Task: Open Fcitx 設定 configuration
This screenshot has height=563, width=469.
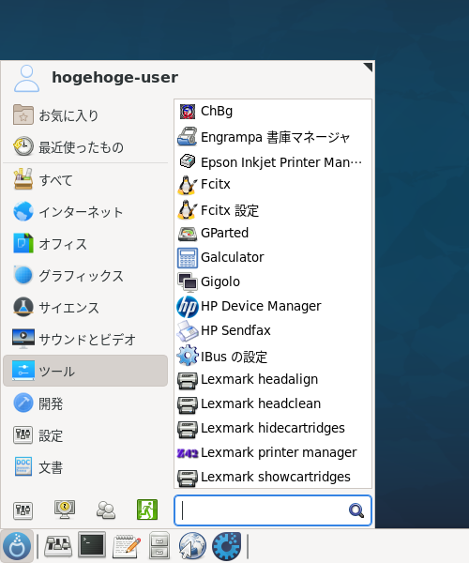Action: 273,210
